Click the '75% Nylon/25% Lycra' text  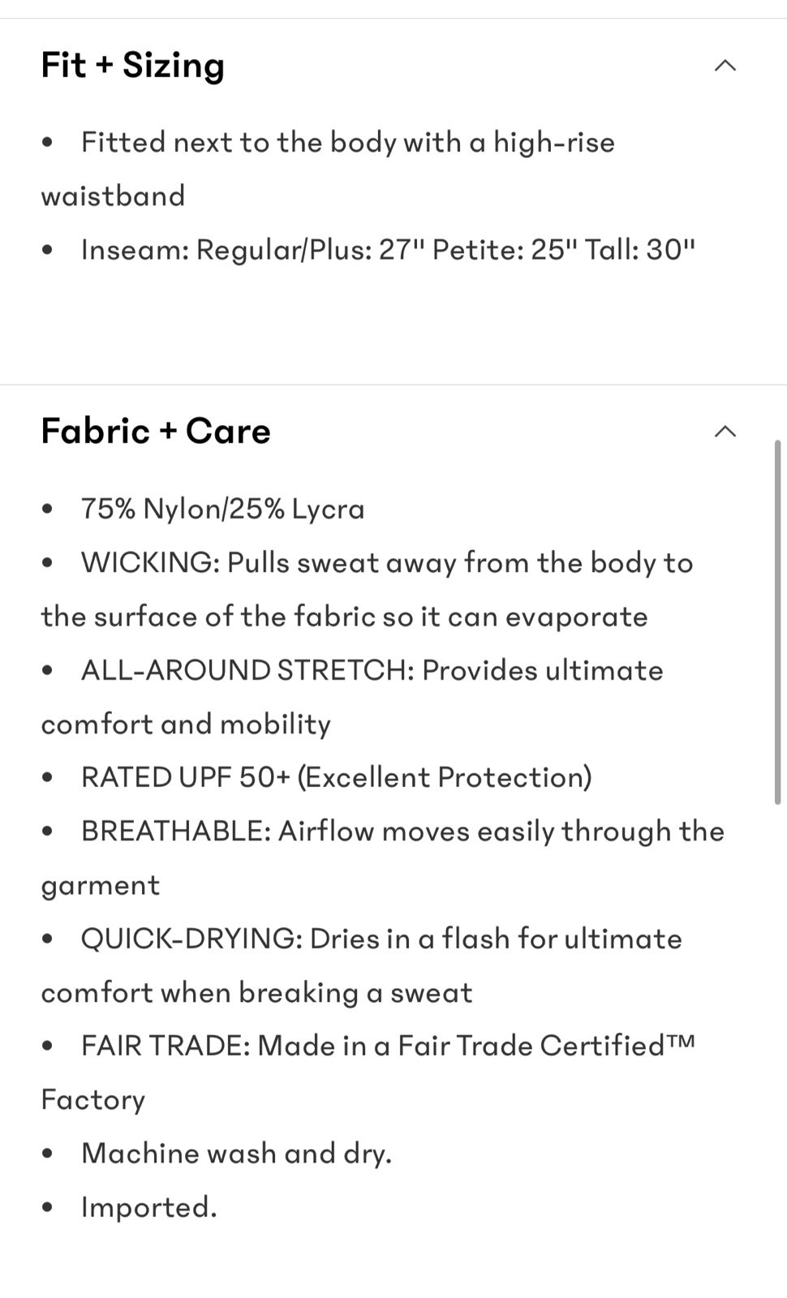[x=223, y=509]
